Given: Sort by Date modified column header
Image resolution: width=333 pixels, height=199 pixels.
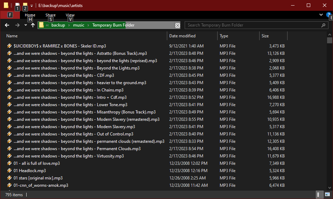Looking at the screenshot, I should pos(182,36).
